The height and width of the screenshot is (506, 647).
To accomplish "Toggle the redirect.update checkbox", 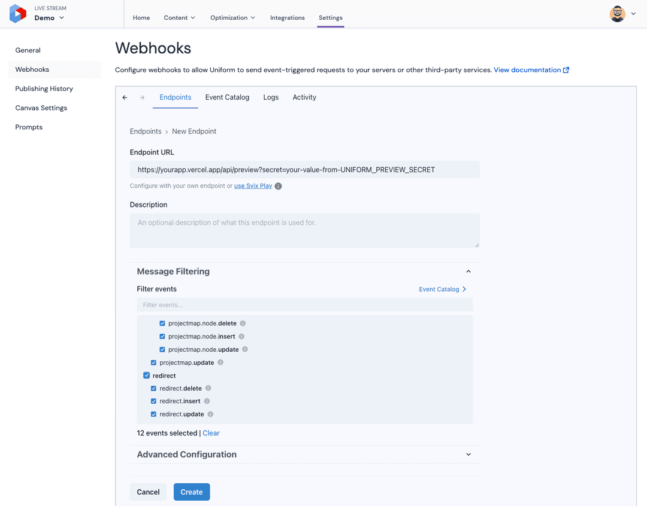I will tap(154, 414).
